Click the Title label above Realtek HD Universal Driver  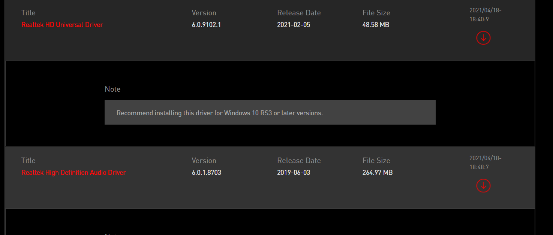pos(28,13)
